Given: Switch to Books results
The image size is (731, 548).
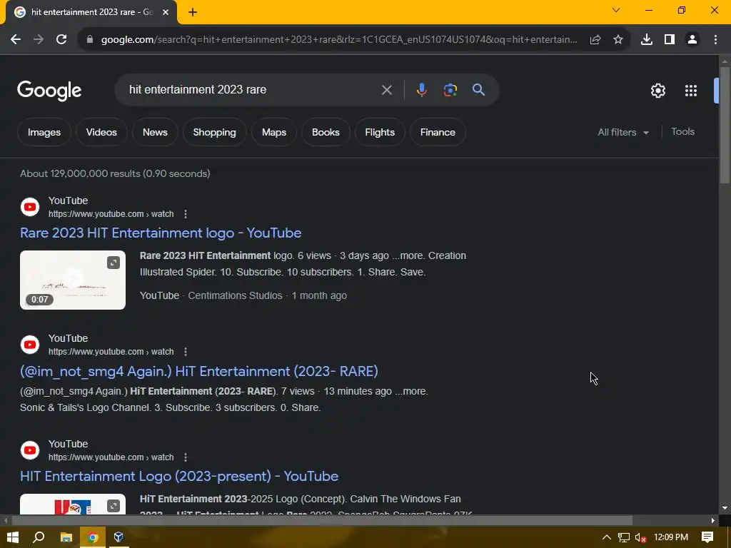Looking at the screenshot, I should [326, 132].
